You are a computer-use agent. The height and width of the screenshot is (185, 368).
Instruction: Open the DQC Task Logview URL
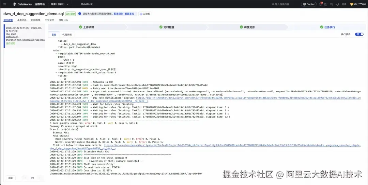tap(205, 99)
